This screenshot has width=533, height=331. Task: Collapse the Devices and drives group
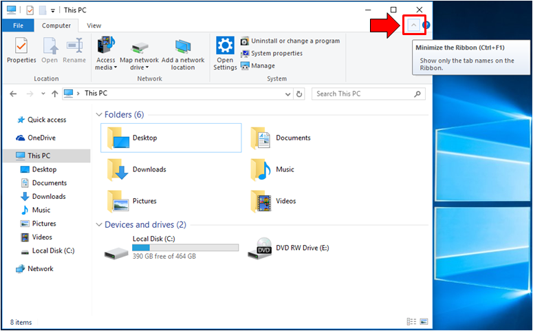coord(99,225)
